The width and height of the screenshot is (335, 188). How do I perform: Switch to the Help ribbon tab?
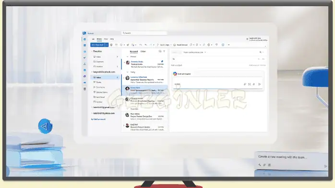click(x=112, y=39)
